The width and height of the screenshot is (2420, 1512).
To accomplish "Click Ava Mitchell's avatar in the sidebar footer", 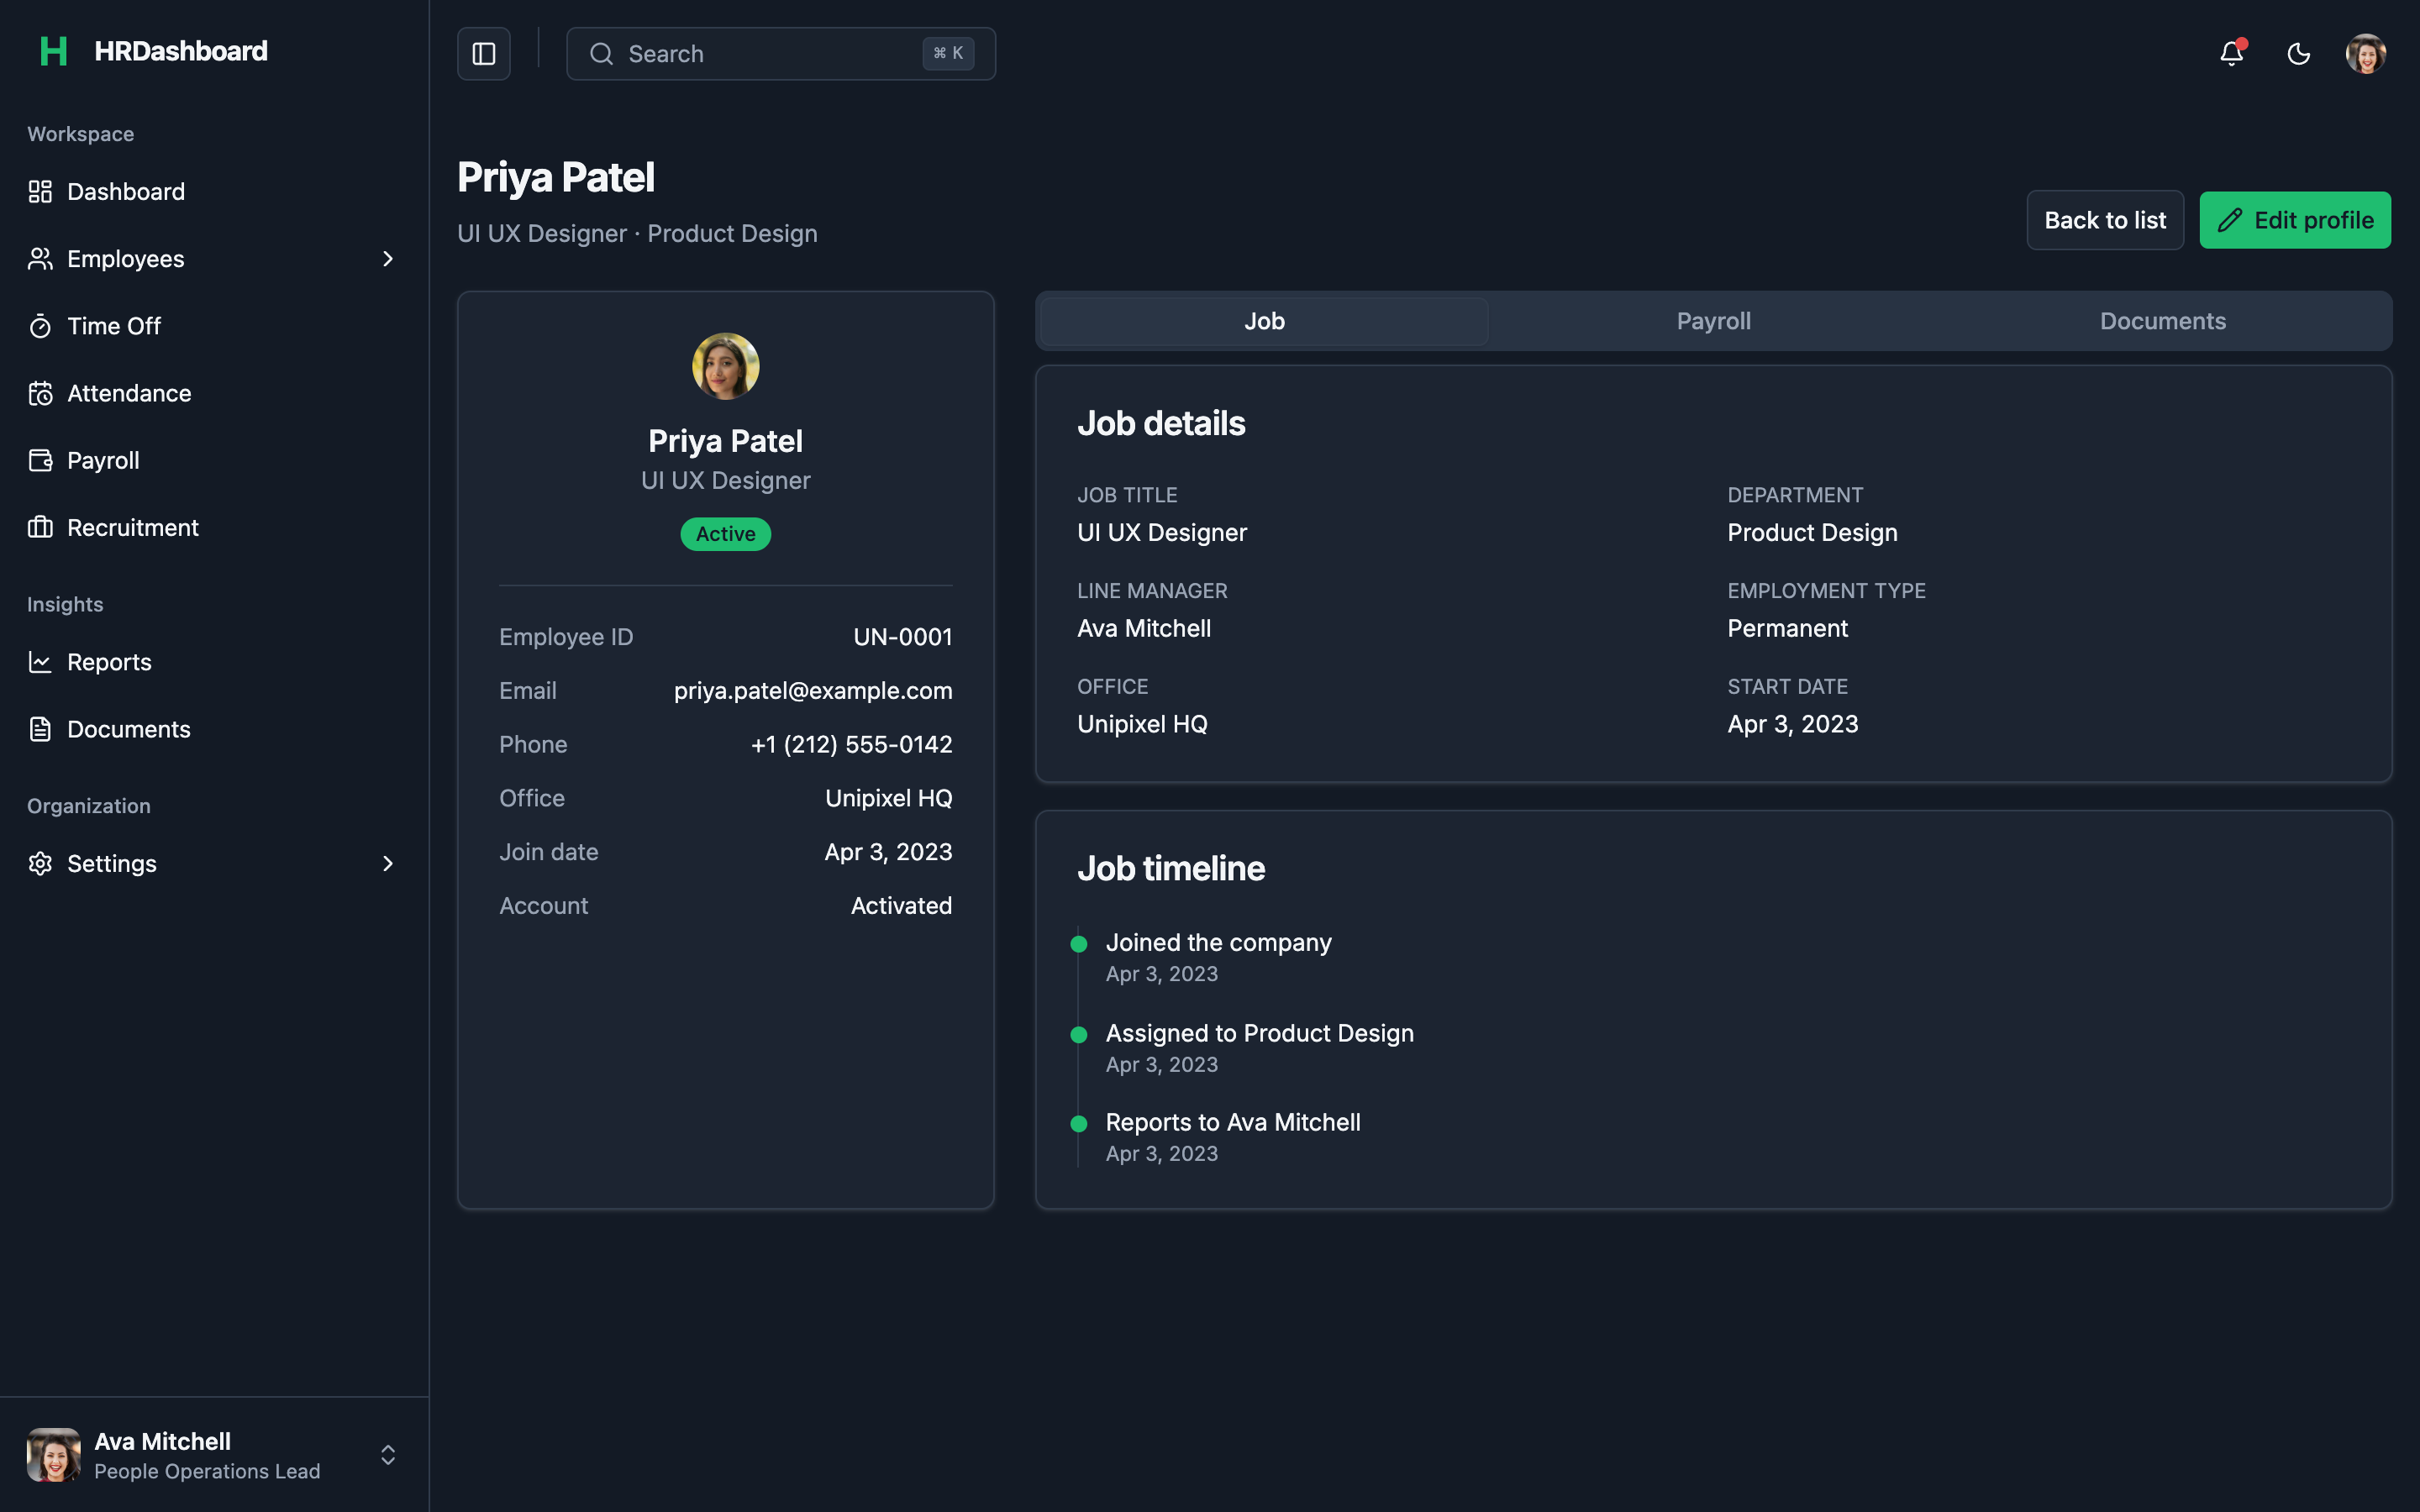I will (x=54, y=1455).
